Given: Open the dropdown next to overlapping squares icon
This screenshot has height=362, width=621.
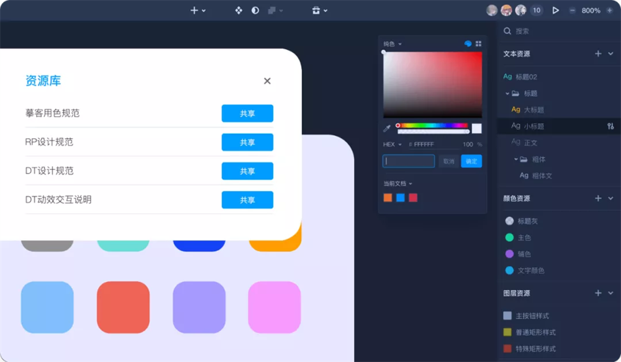Looking at the screenshot, I should pyautogui.click(x=281, y=11).
